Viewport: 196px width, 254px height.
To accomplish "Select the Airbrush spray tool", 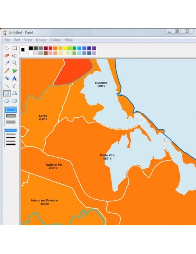I will (7, 78).
